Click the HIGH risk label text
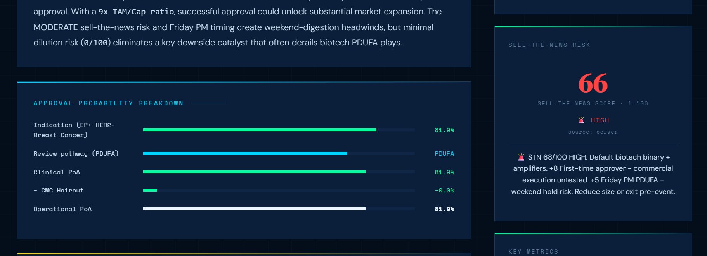707x256 pixels. point(600,120)
